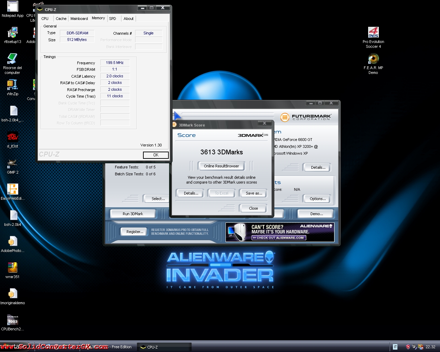Click the 512 MBytes size field
Image resolution: width=440 pixels, height=352 pixels.
pyautogui.click(x=77, y=40)
